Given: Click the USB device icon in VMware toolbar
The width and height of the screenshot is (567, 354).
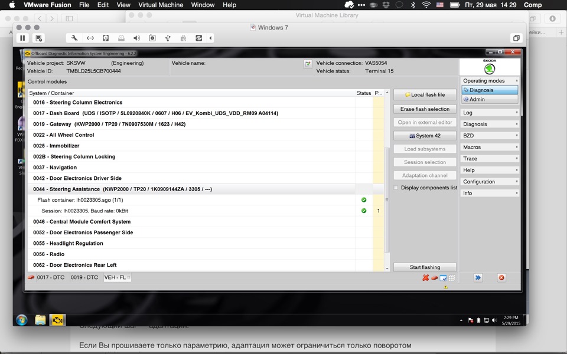Looking at the screenshot, I should 168,38.
